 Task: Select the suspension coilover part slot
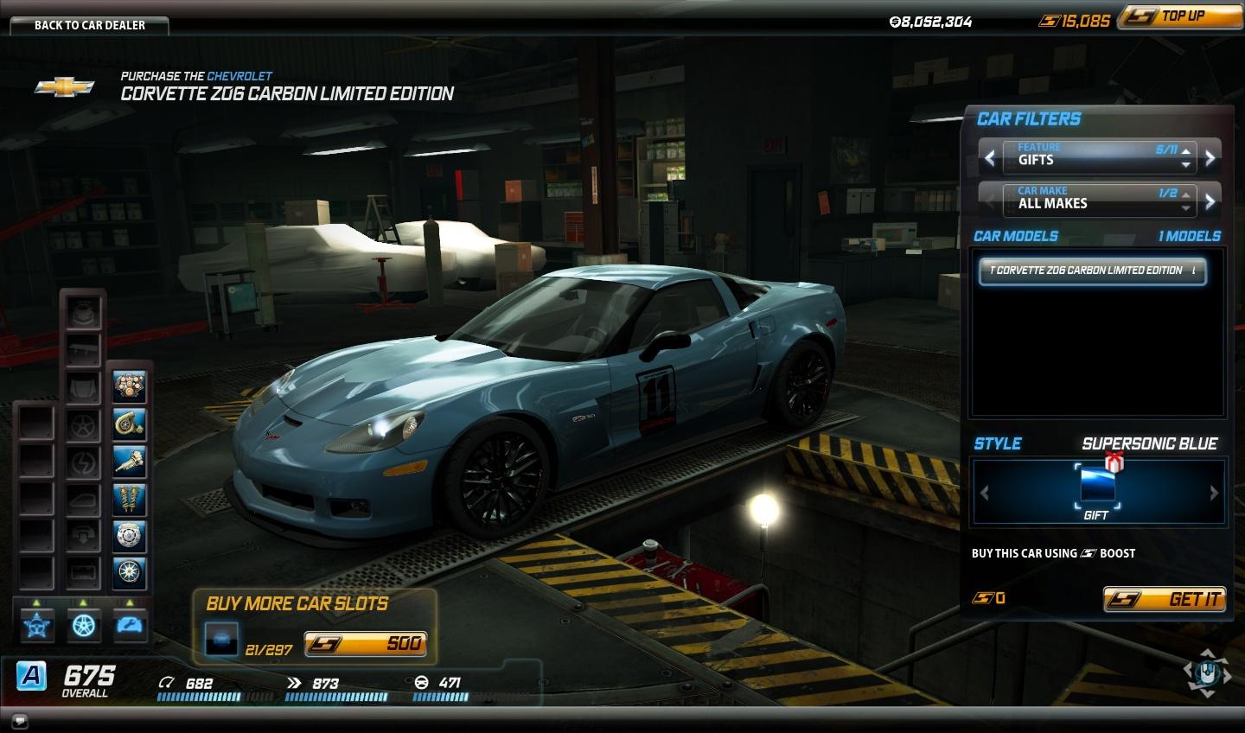point(129,499)
